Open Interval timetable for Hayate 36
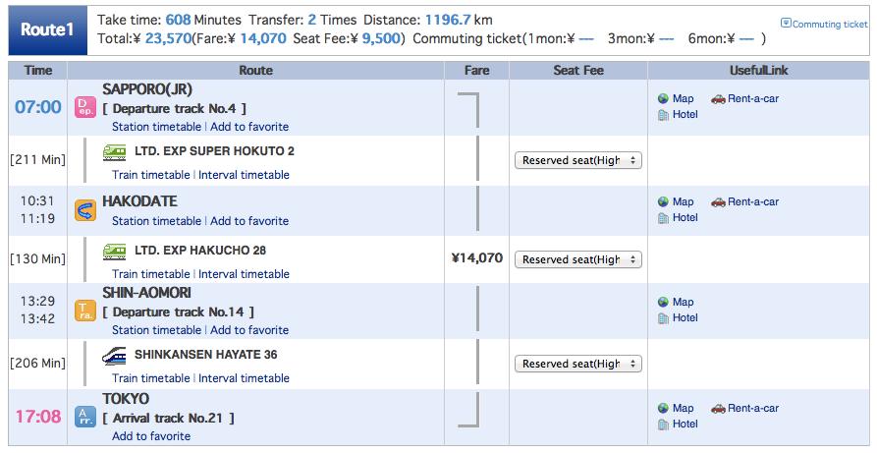 coord(244,378)
